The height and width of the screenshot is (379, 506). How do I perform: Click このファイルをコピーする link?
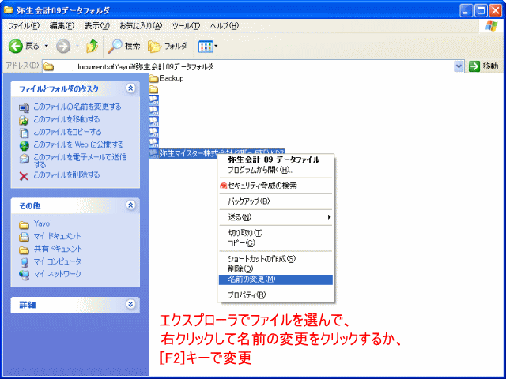point(67,132)
